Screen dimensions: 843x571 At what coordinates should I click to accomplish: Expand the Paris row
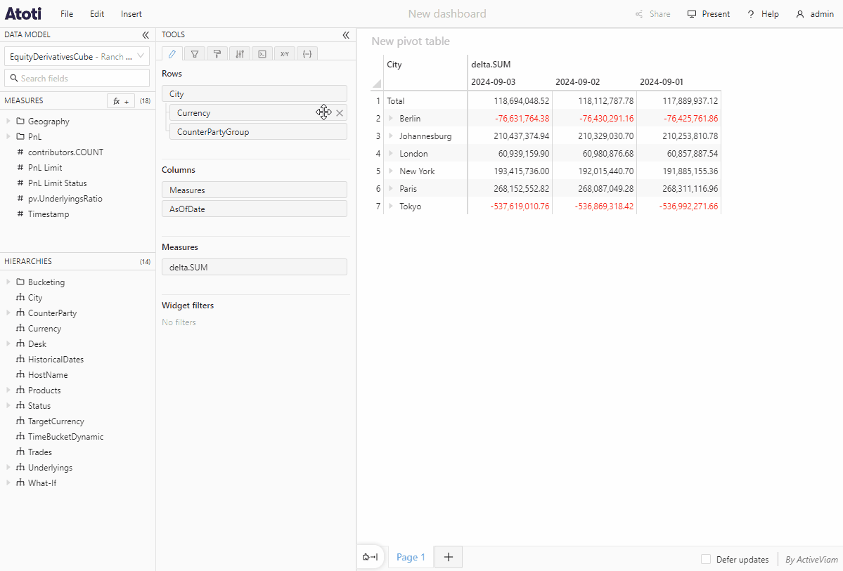391,188
